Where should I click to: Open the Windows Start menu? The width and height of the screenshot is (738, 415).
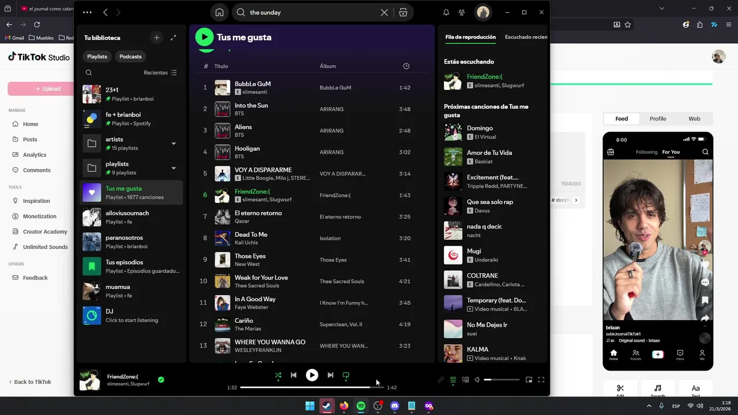(310, 406)
